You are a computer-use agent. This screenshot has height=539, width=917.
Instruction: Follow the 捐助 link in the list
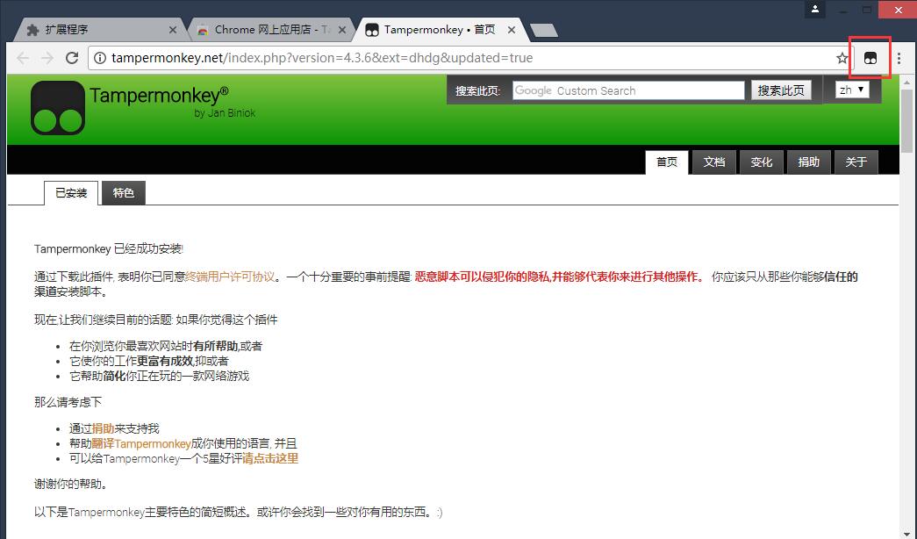pyautogui.click(x=103, y=429)
